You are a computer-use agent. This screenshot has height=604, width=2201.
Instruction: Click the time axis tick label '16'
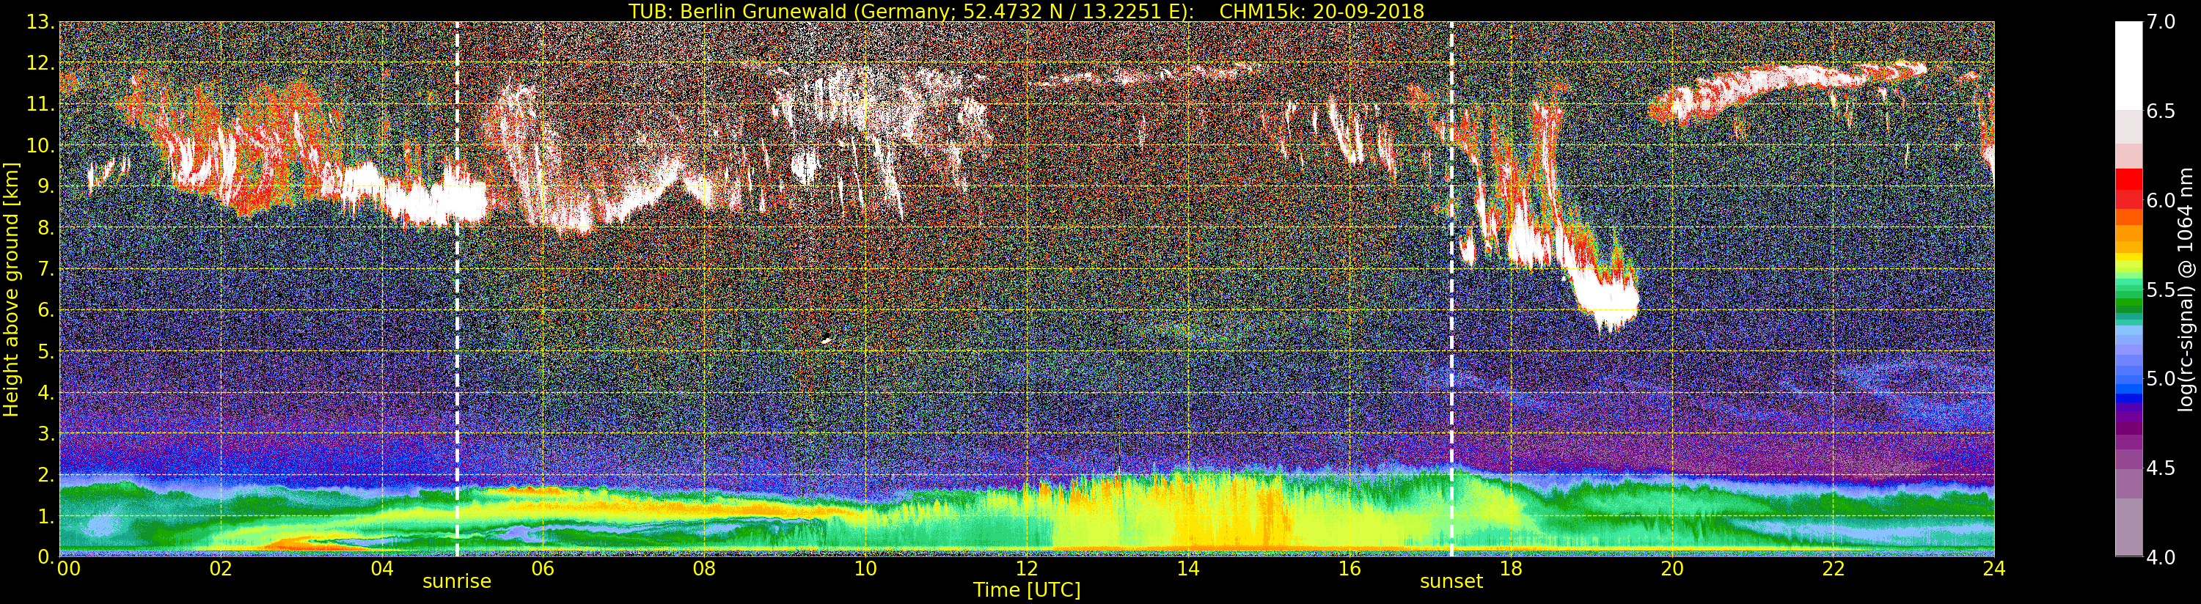click(1349, 568)
